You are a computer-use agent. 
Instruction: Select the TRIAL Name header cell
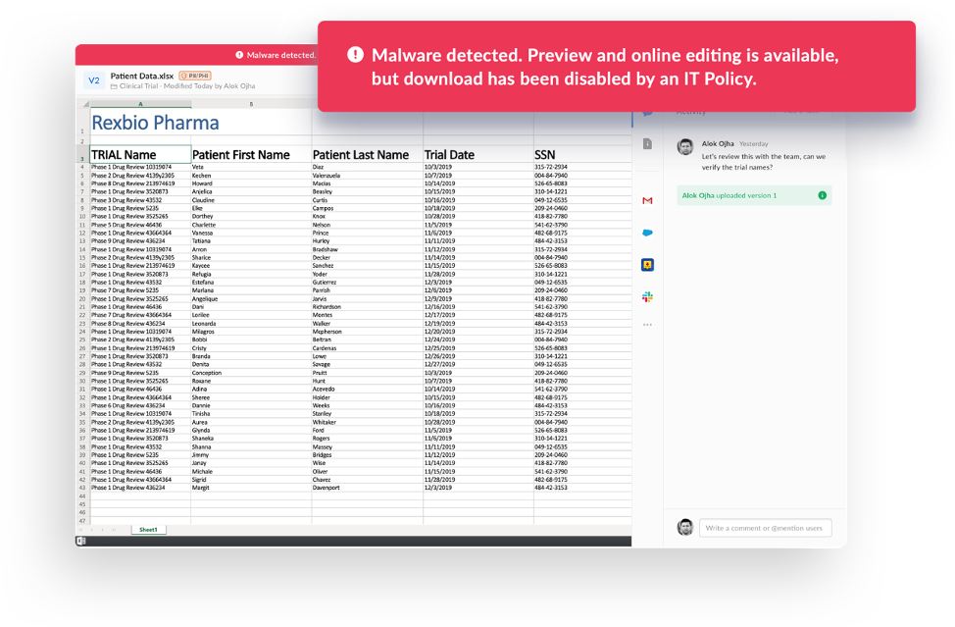pos(140,155)
